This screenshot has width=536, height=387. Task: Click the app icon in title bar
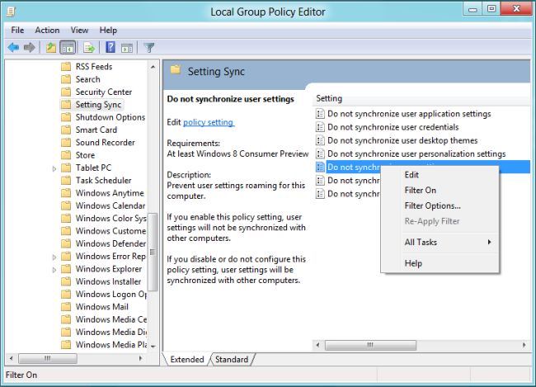coord(12,12)
